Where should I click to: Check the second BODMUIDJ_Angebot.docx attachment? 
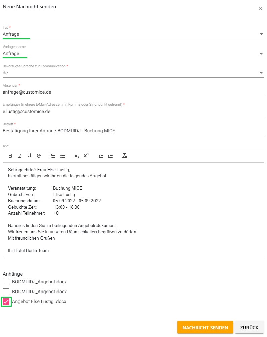6,292
